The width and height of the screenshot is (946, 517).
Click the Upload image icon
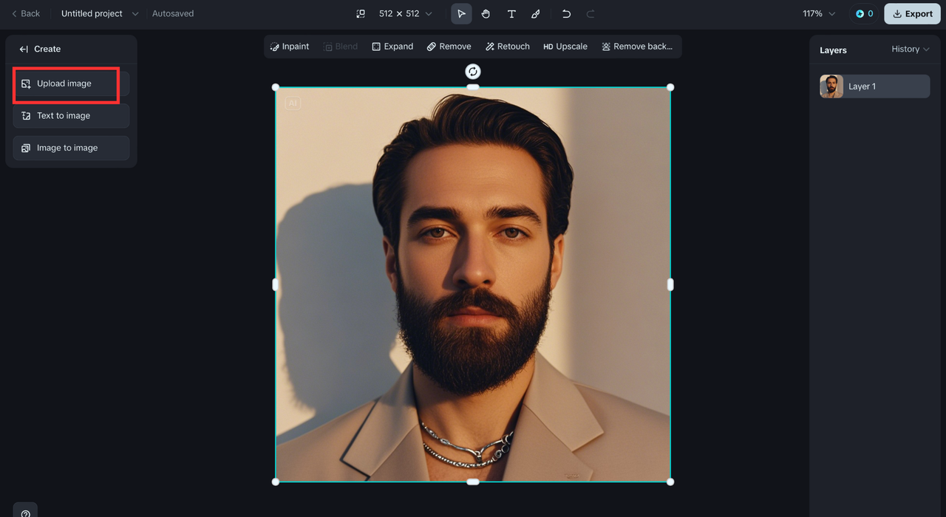26,83
